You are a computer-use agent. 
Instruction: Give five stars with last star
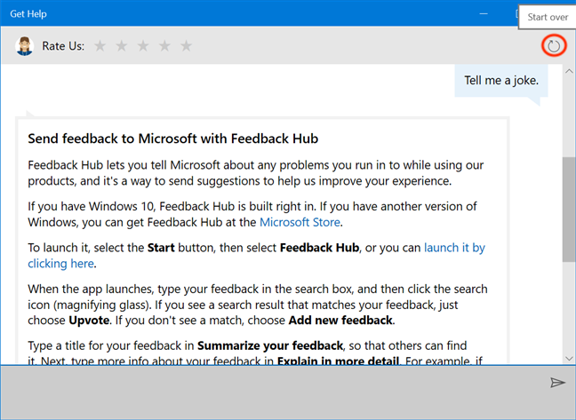pos(186,46)
